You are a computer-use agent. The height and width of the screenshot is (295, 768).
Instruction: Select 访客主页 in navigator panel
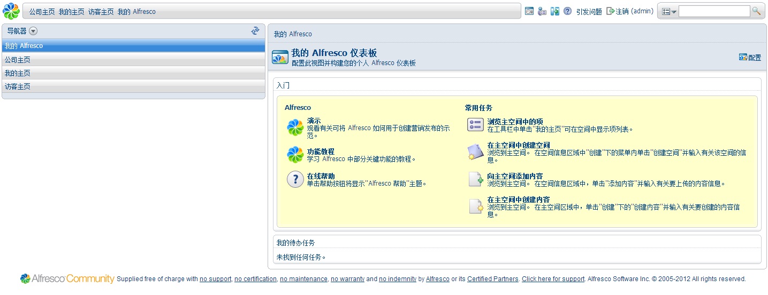click(134, 86)
